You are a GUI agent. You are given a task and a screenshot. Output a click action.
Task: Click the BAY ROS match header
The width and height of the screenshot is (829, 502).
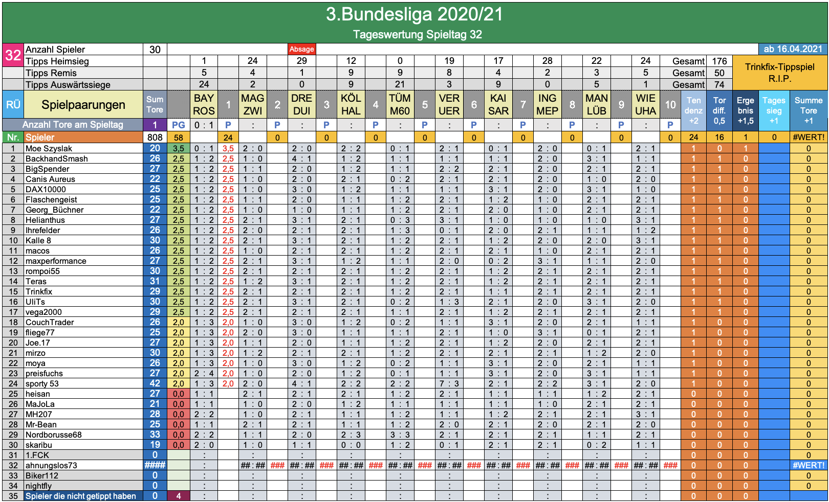(204, 104)
